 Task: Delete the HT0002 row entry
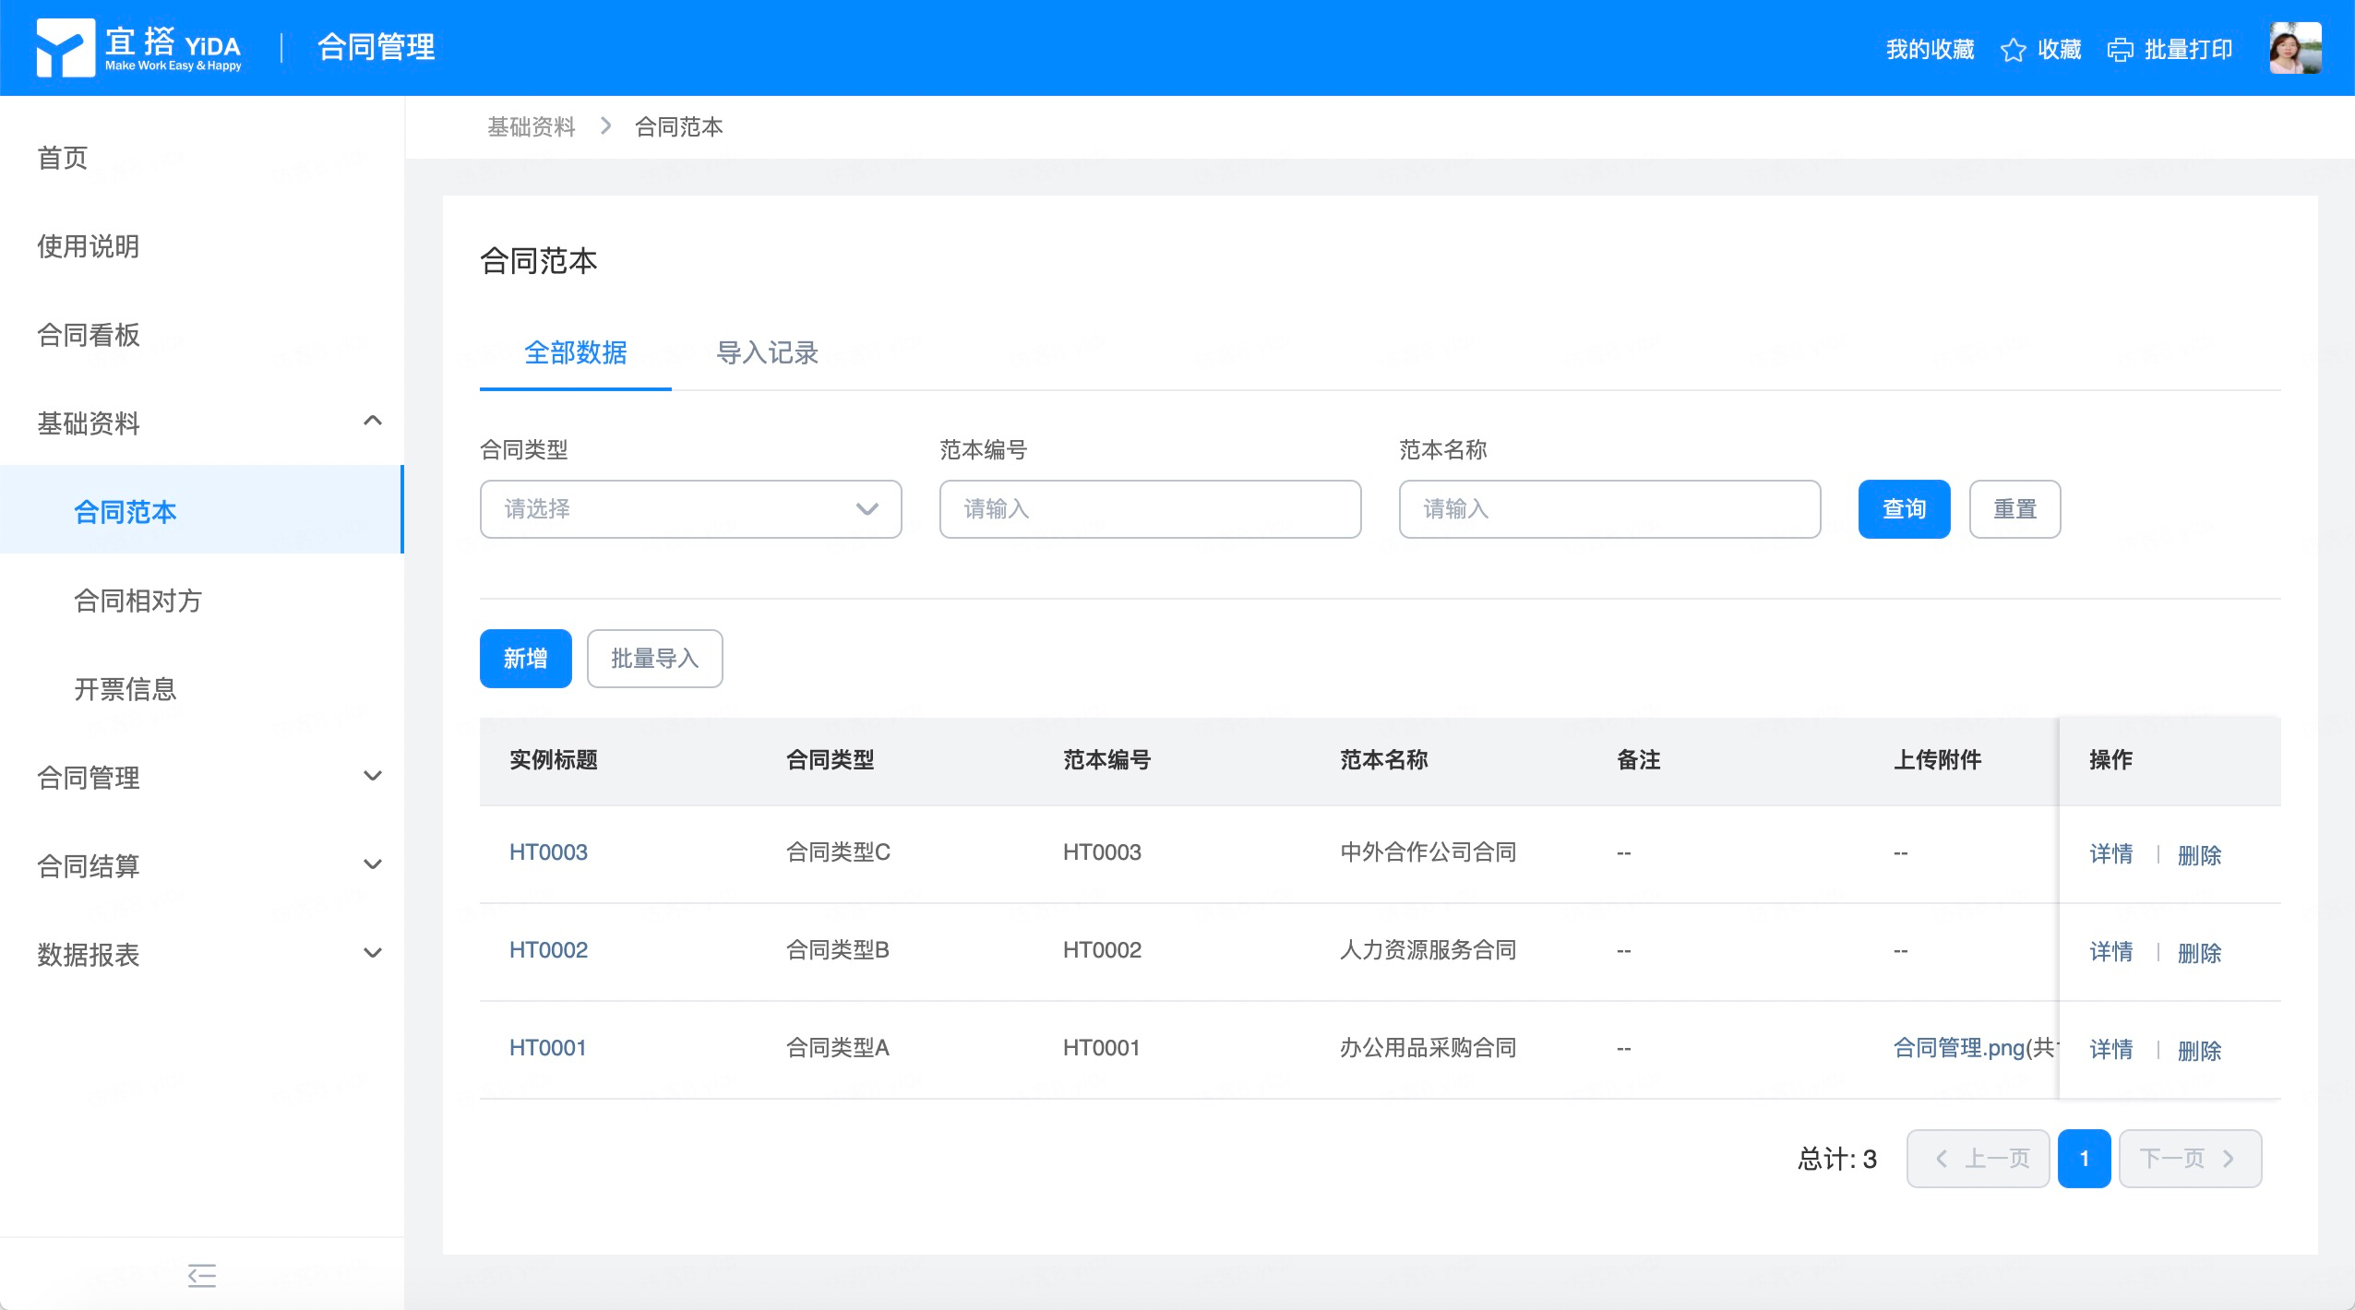pos(2199,952)
